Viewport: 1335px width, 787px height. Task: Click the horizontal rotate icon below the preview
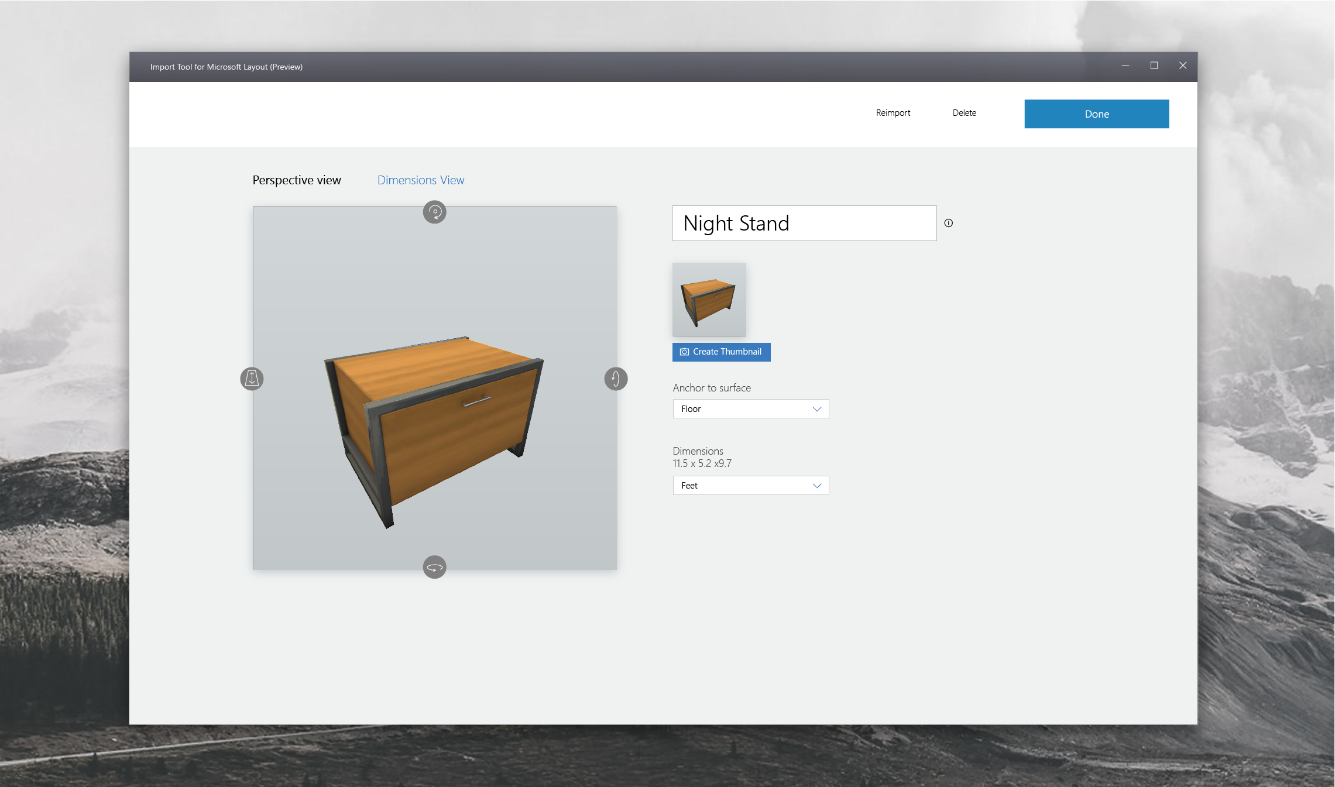[x=434, y=567]
